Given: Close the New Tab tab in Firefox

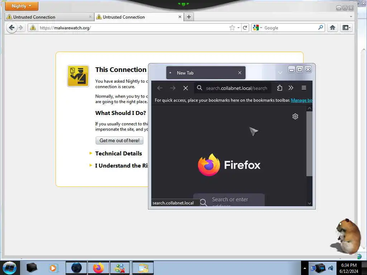Looking at the screenshot, I should (x=240, y=73).
